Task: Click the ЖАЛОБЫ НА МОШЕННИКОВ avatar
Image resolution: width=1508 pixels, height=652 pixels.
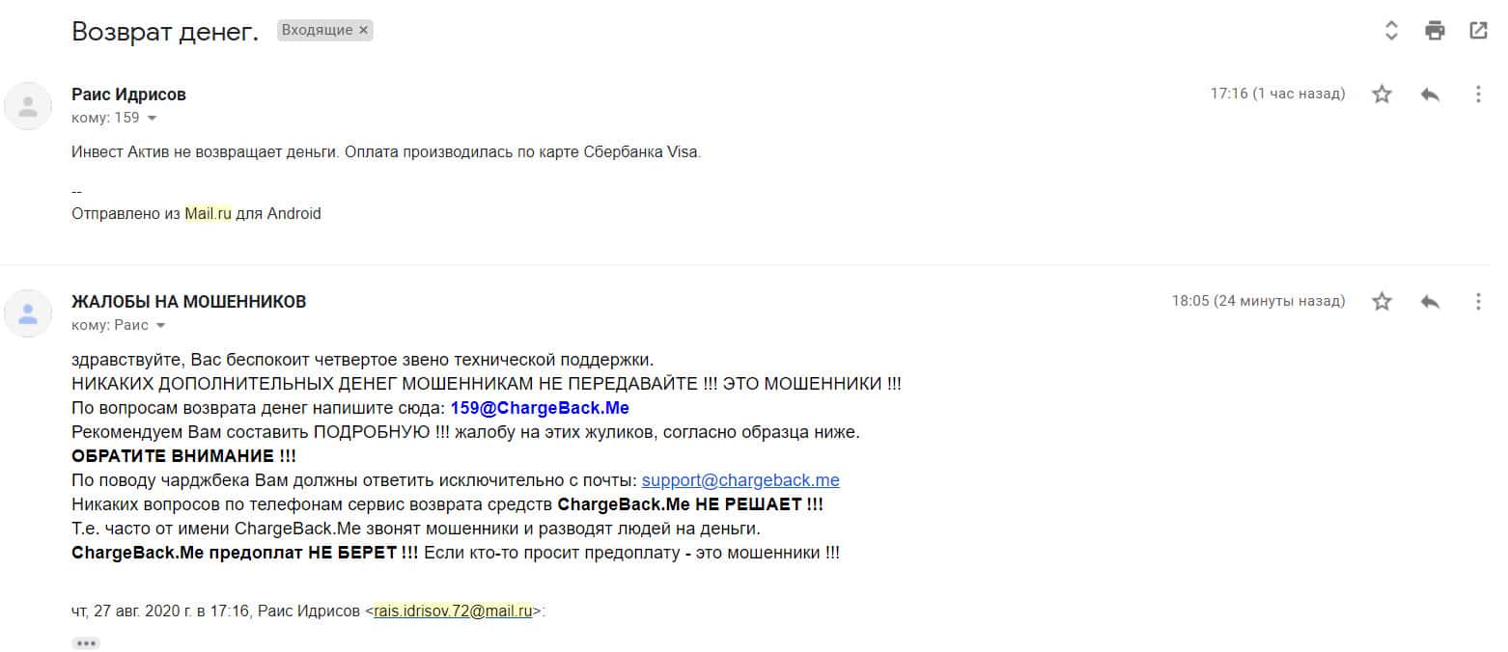Action: 28,312
